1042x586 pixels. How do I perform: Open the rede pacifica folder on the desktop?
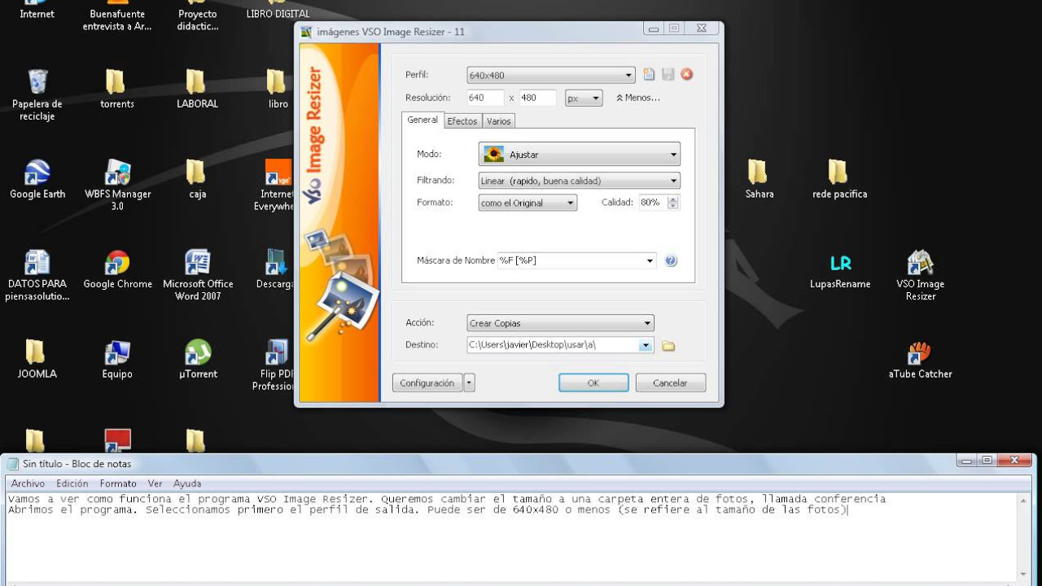(839, 179)
